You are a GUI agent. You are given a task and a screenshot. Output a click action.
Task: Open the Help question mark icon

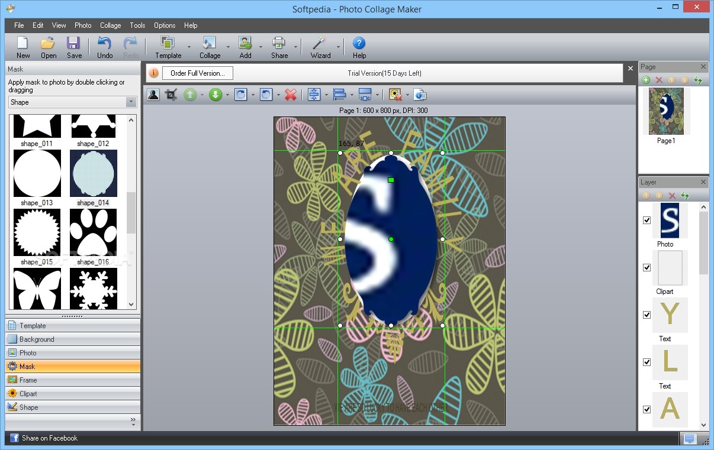click(359, 43)
